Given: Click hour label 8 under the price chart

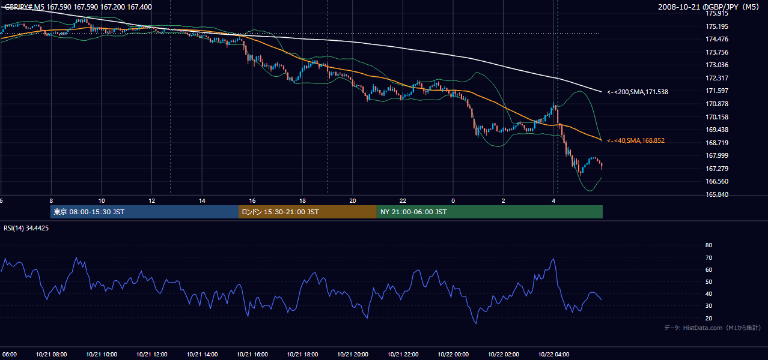Looking at the screenshot, I should (x=51, y=200).
